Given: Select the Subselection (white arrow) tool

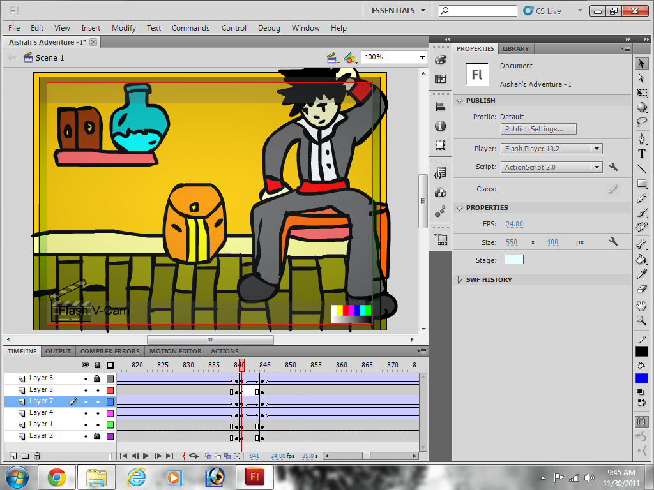Looking at the screenshot, I should pos(641,78).
